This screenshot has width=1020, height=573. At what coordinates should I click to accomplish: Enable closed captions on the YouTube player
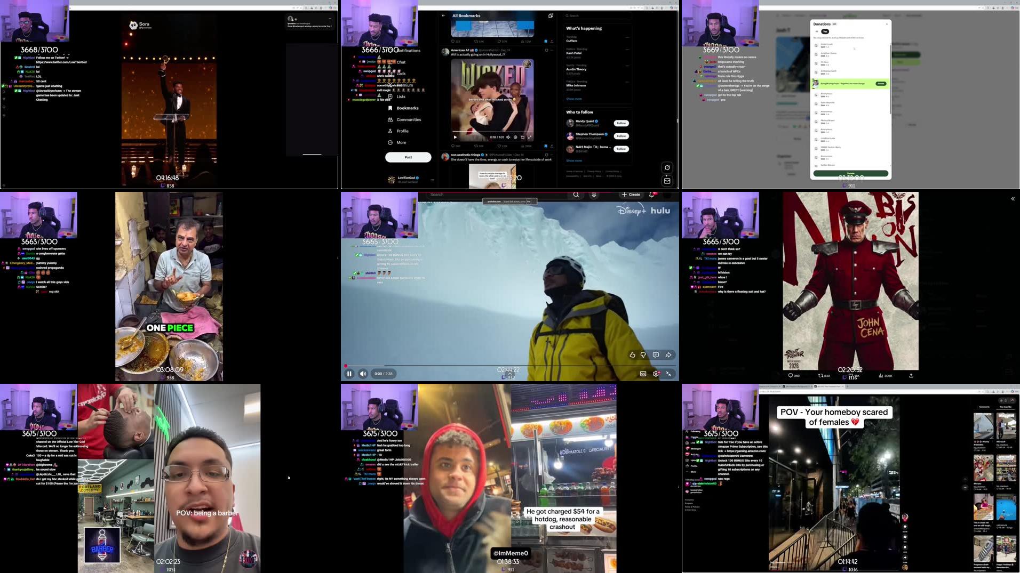643,374
